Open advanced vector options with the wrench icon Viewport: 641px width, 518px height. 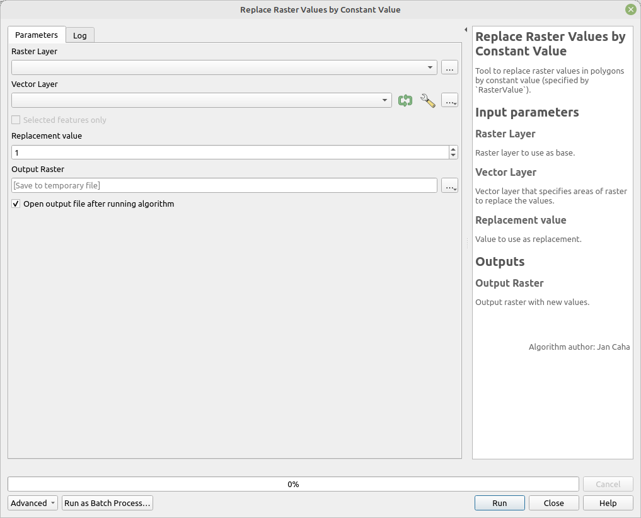coord(428,100)
